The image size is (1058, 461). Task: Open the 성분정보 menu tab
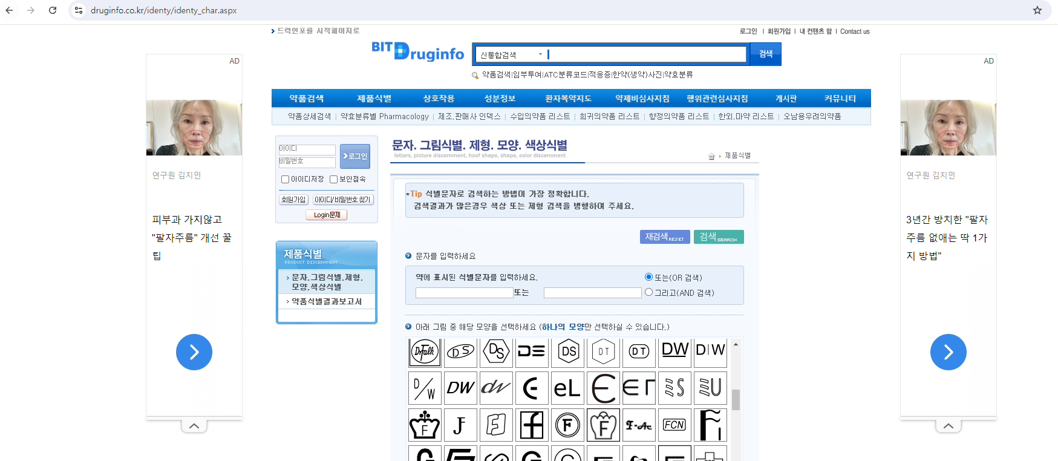pyautogui.click(x=500, y=99)
